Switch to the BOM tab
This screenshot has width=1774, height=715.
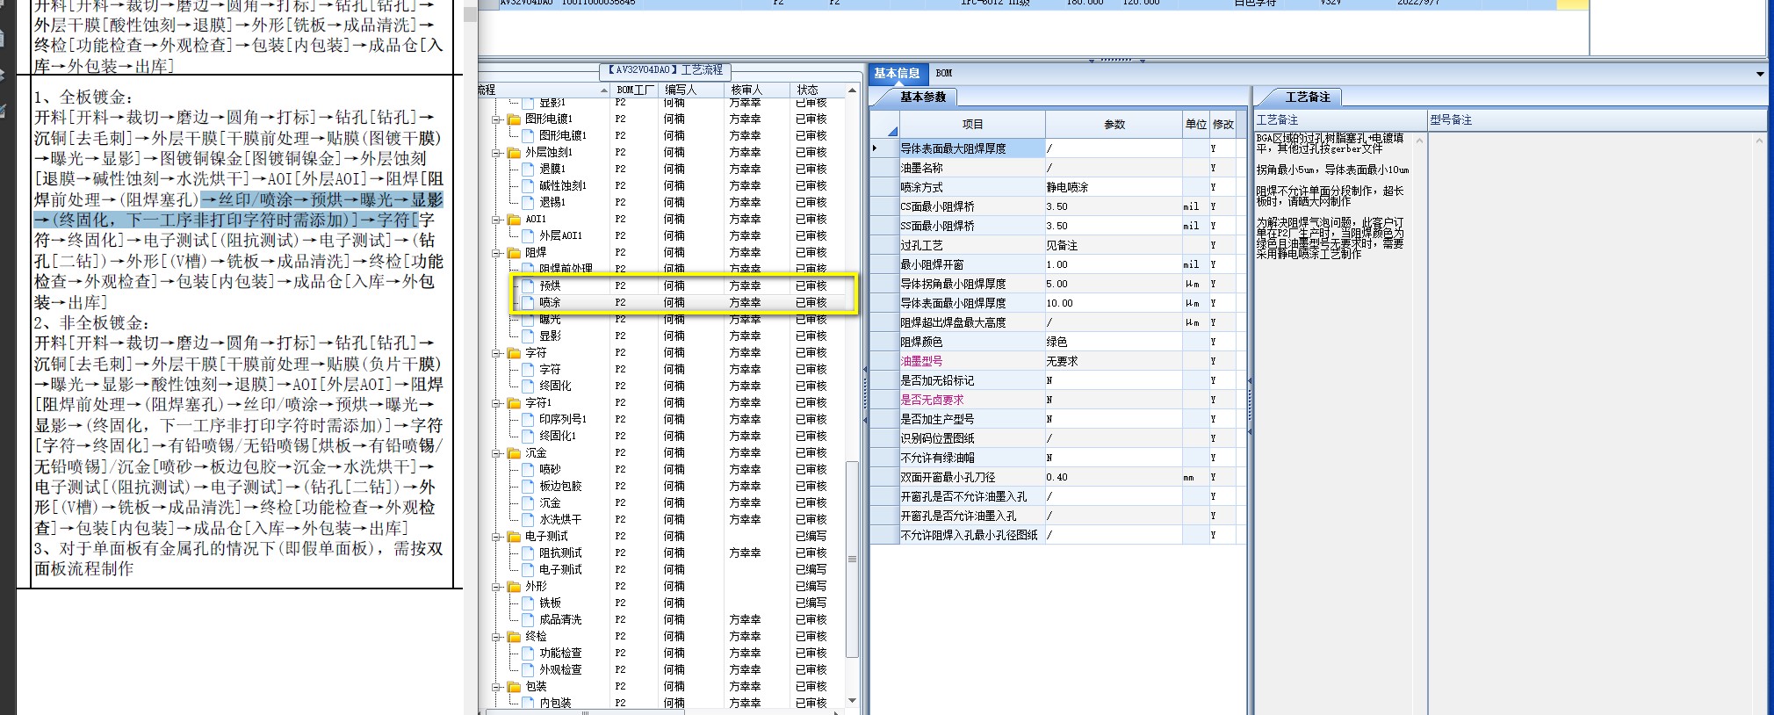pyautogui.click(x=944, y=73)
